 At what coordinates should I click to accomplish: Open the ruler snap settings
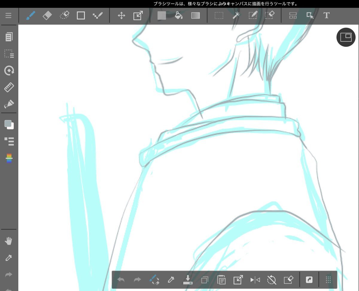pyautogui.click(x=9, y=87)
